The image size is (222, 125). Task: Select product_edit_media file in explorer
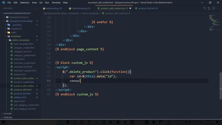pos(25,86)
